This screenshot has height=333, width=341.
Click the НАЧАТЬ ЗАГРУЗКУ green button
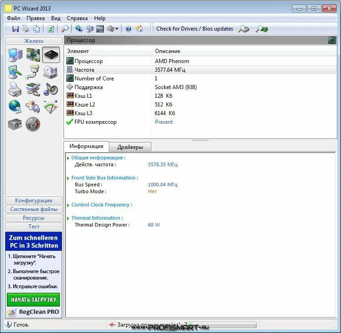tap(33, 300)
